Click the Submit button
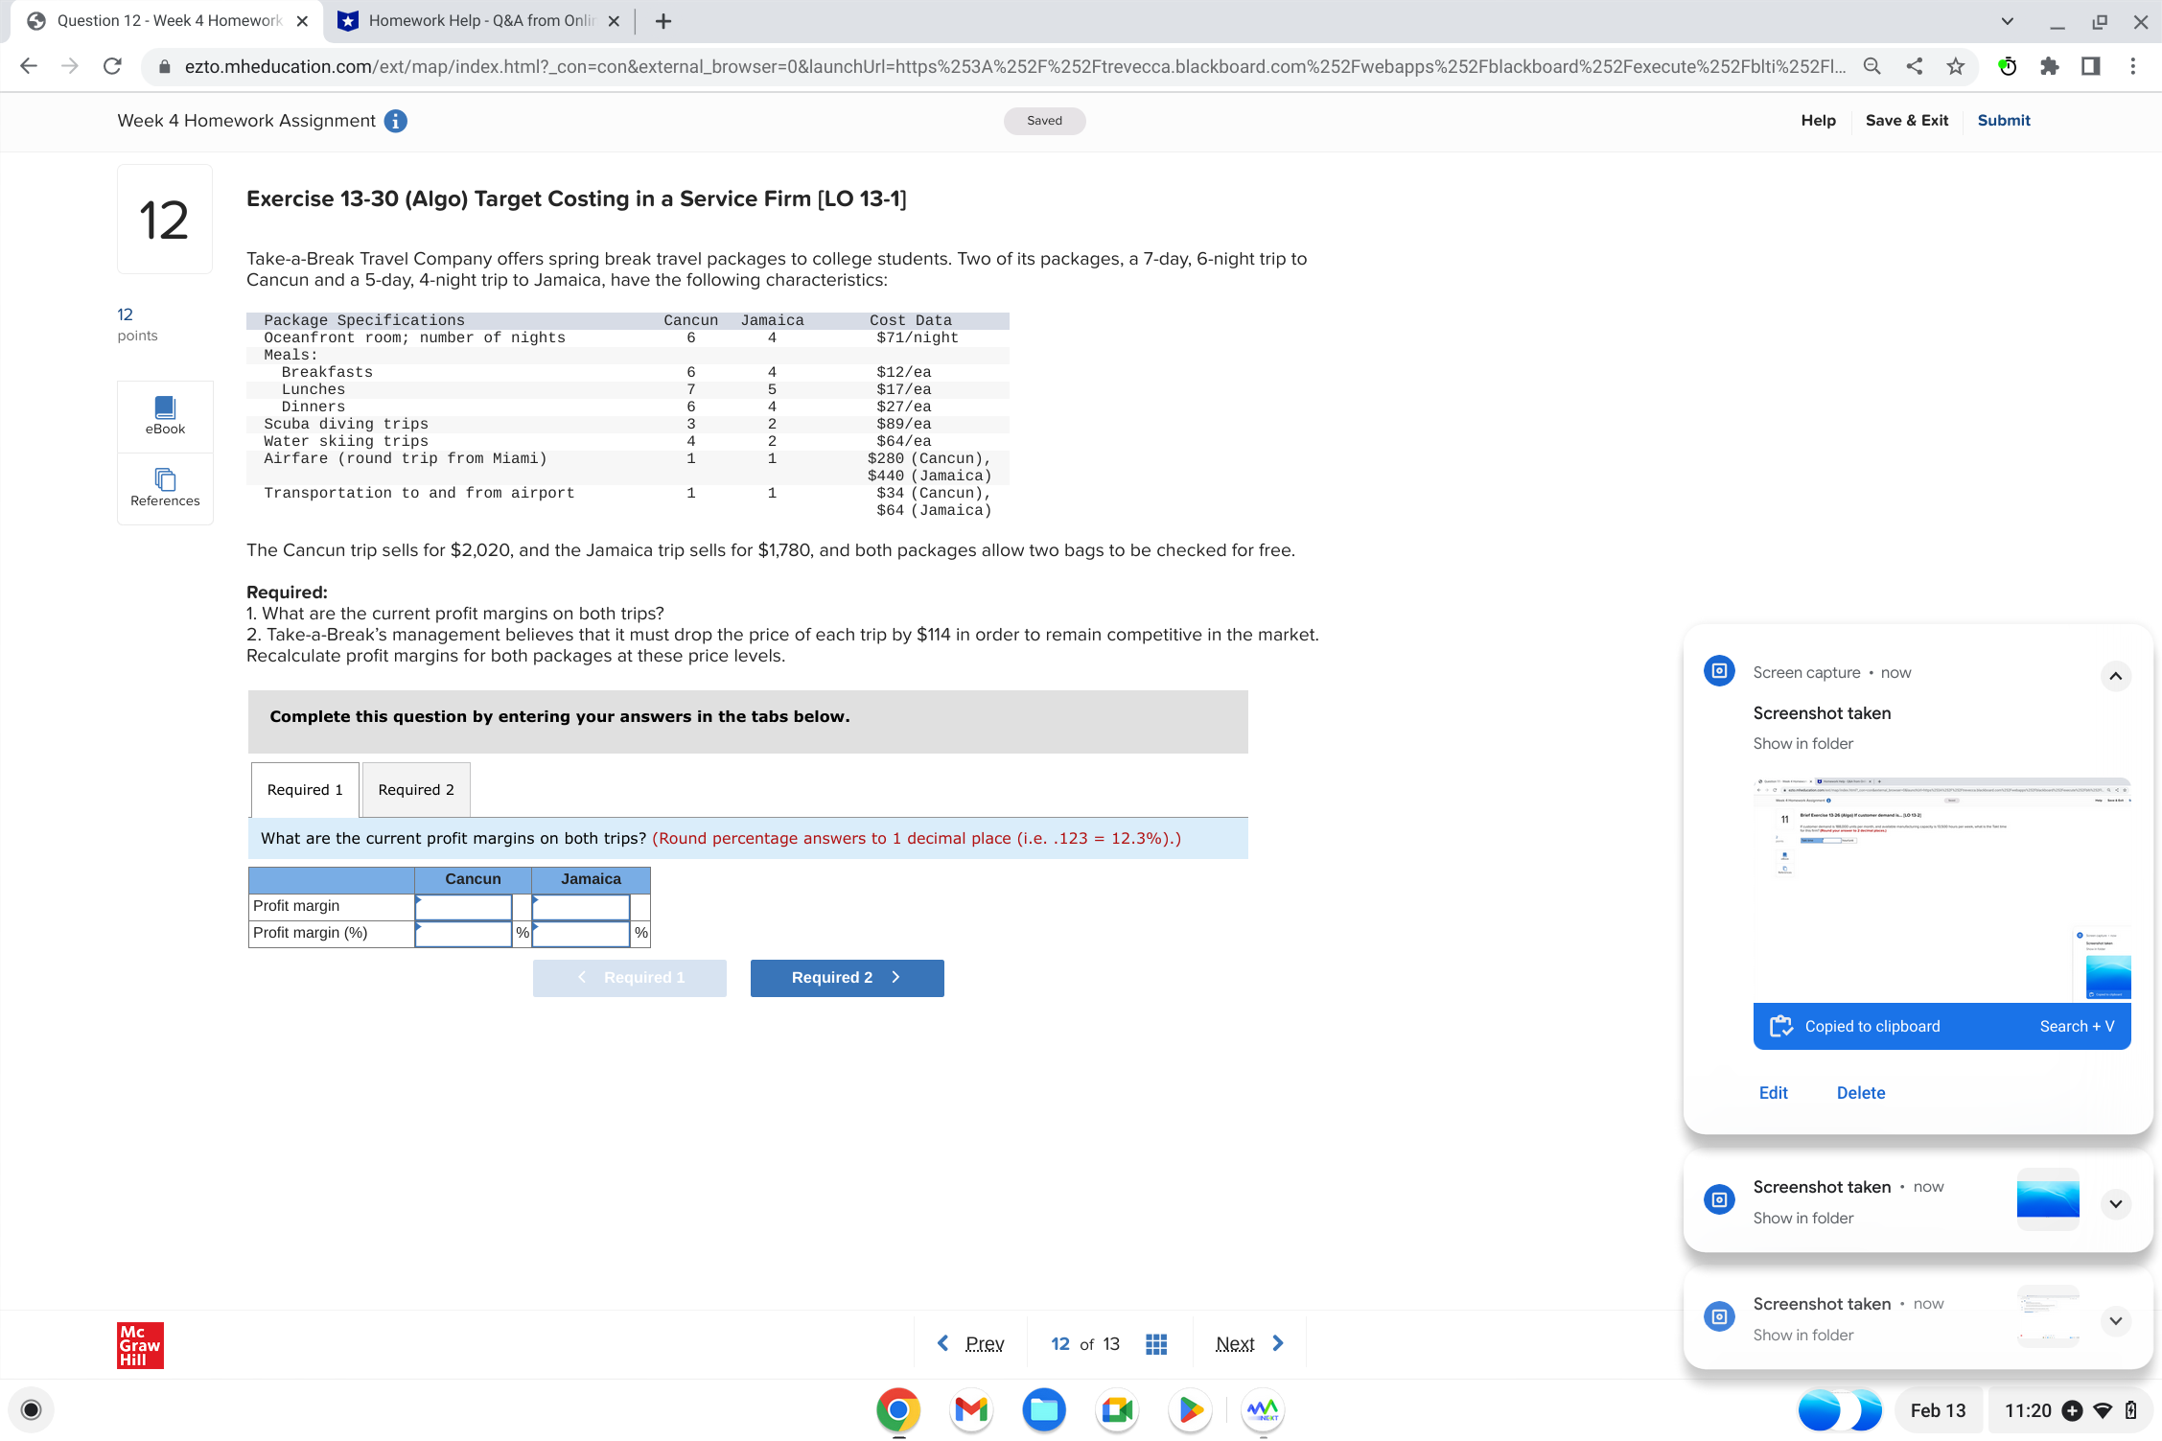The image size is (2162, 1441). pos(2003,121)
